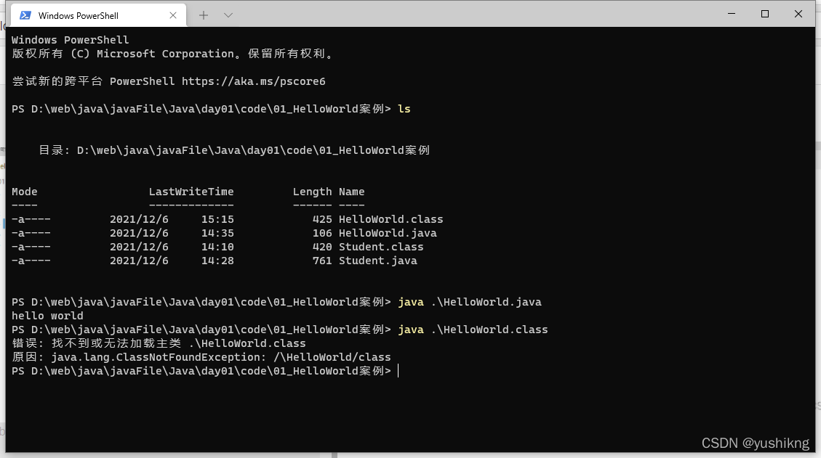Viewport: 821px width, 458px height.
Task: Open a new tab with the plus button
Action: 205,15
